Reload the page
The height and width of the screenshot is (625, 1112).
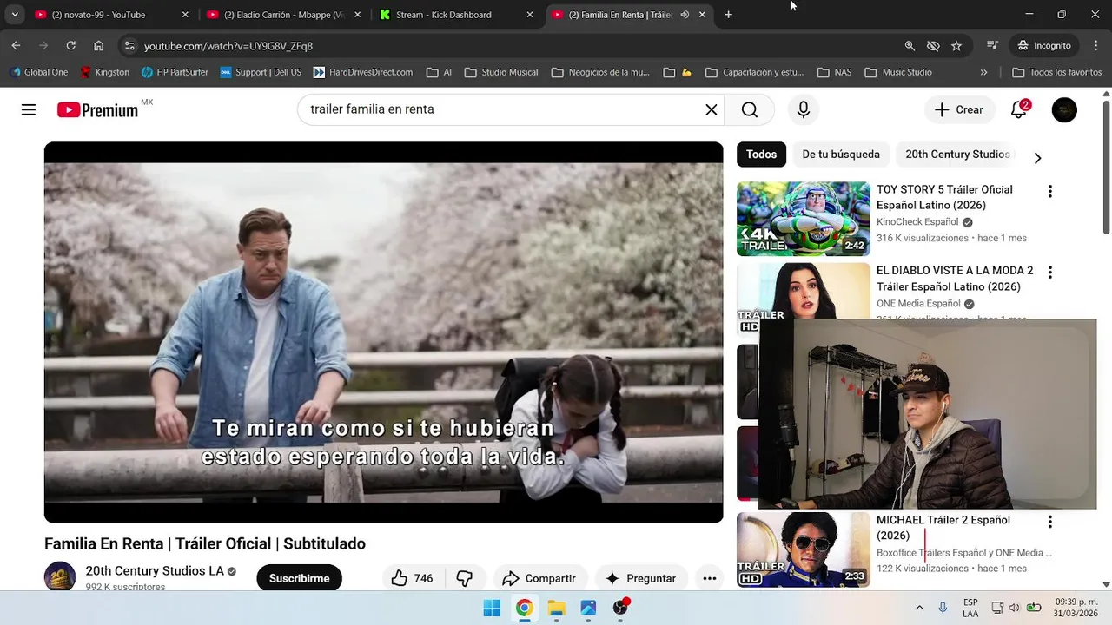[70, 45]
